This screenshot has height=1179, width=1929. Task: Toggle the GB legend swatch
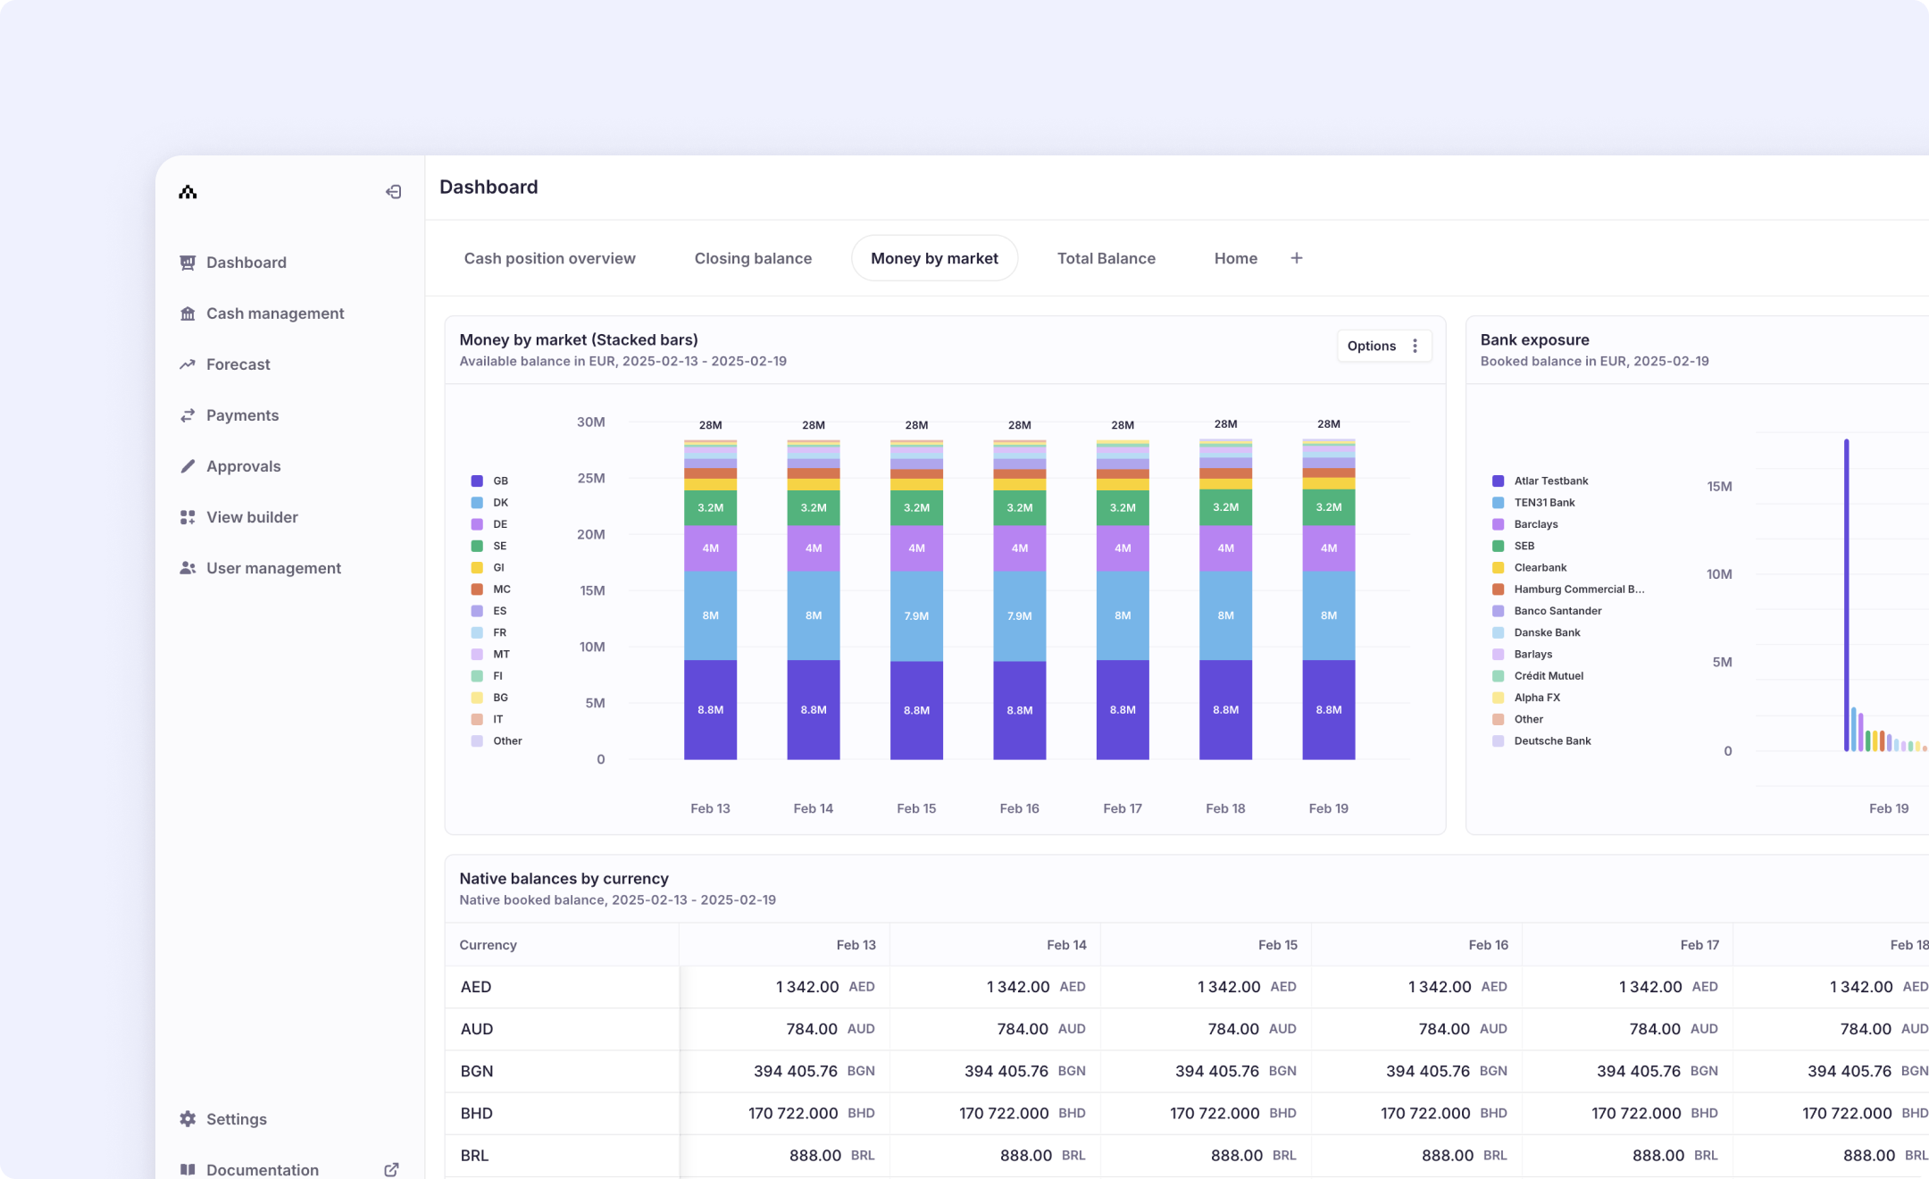[477, 481]
